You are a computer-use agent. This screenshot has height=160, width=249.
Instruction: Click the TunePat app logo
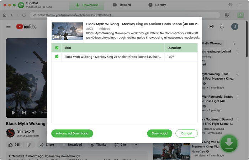point(21,5)
